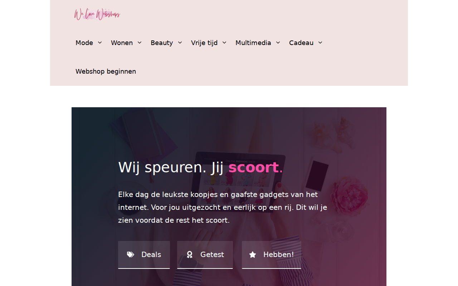Expand the Cadeau submenu chevron
458x286 pixels.
coord(320,43)
